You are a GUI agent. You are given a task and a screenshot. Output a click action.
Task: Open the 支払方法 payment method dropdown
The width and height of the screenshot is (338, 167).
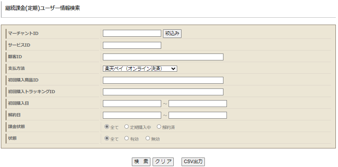click(140, 69)
